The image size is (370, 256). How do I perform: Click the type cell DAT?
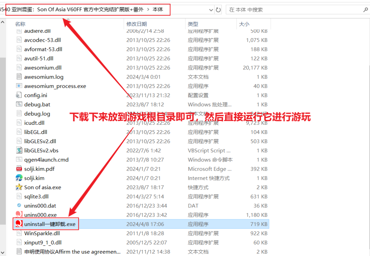click(193, 206)
